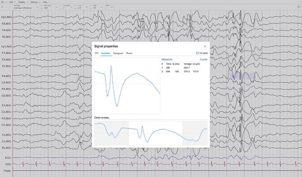Select the EKG channel label
The width and height of the screenshot is (302, 177).
click(x=8, y=164)
